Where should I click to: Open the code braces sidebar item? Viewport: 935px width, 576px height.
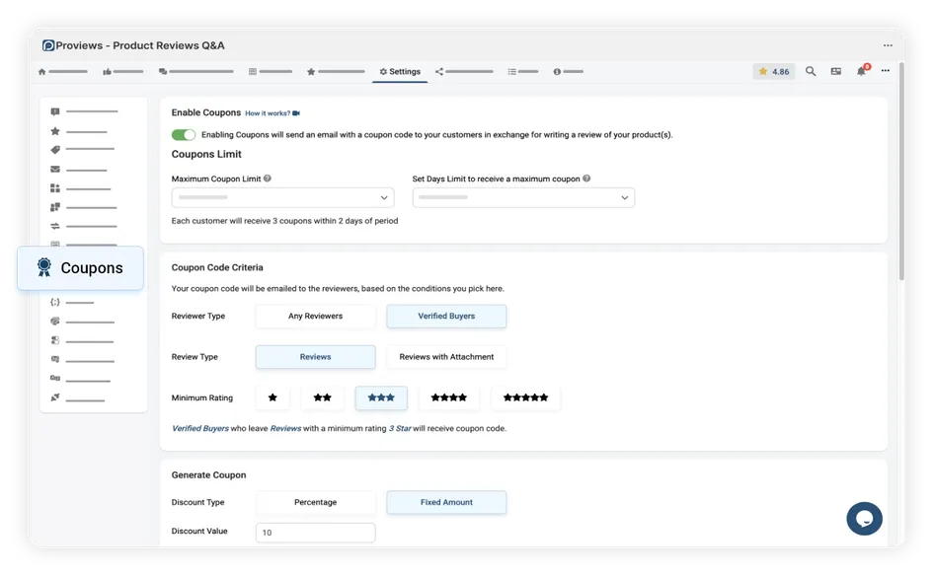click(56, 302)
